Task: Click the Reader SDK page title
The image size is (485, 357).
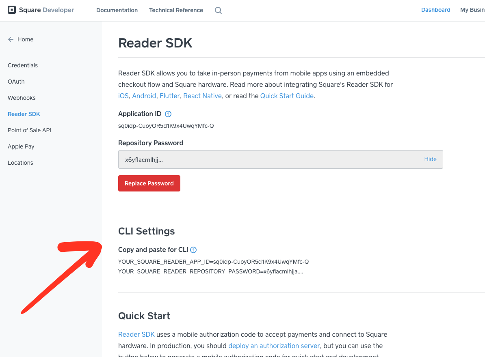Action: click(155, 43)
